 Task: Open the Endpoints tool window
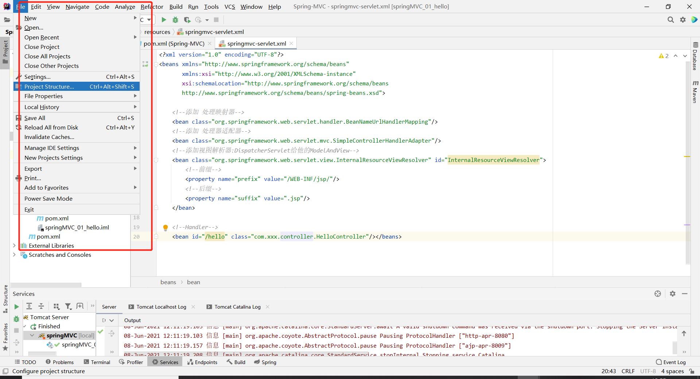point(202,362)
